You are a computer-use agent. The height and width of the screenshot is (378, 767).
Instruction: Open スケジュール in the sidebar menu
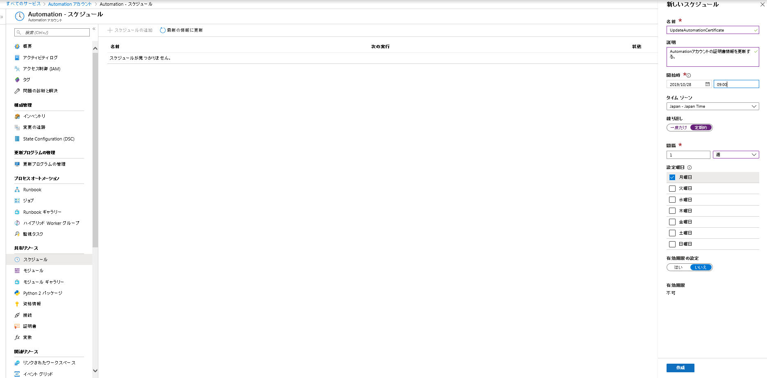pyautogui.click(x=35, y=260)
